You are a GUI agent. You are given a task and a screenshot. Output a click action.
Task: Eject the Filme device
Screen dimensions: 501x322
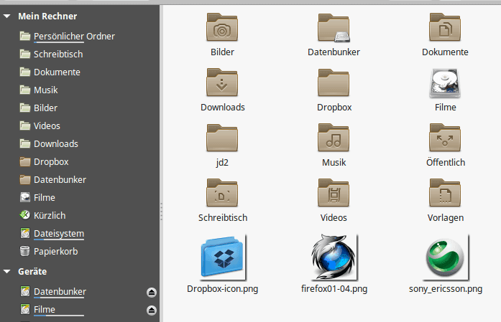(x=152, y=310)
